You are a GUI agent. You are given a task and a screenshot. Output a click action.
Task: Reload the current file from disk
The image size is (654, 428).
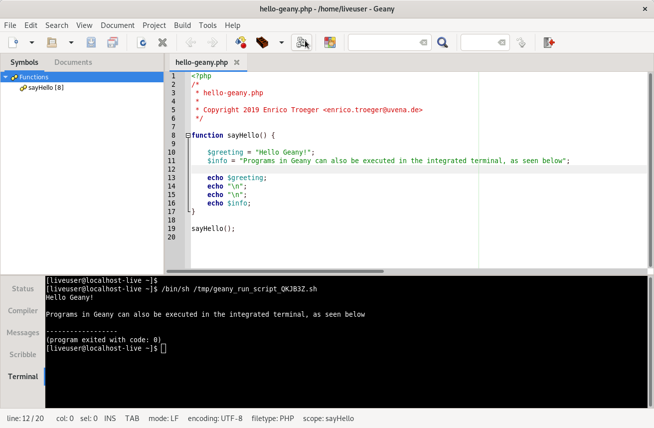click(x=141, y=42)
